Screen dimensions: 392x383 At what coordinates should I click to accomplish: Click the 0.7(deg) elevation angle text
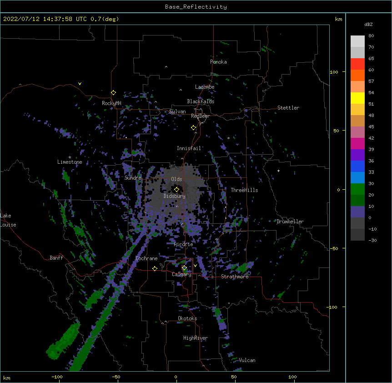pyautogui.click(x=105, y=19)
